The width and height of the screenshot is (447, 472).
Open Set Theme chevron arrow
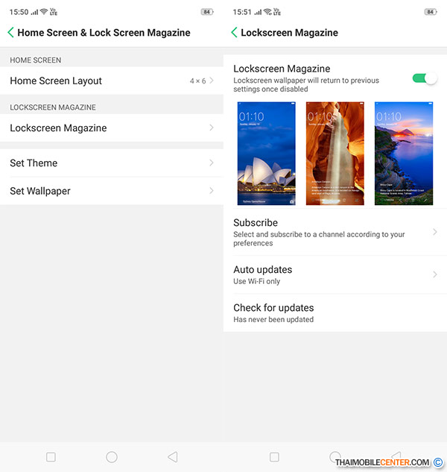(212, 163)
